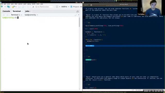This screenshot has height=93, width=165.
Task: Click the Save All documents icon
Action: 23,7
